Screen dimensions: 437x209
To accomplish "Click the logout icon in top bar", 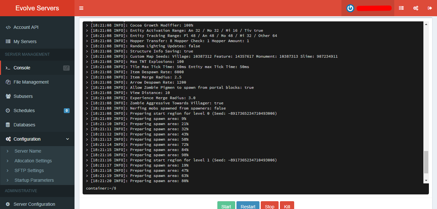I will 430,8.
